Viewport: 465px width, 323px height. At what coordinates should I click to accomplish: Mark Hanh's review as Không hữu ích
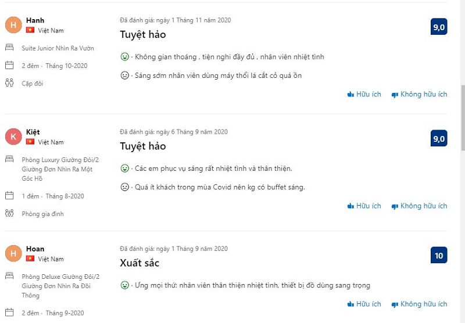[x=419, y=94]
